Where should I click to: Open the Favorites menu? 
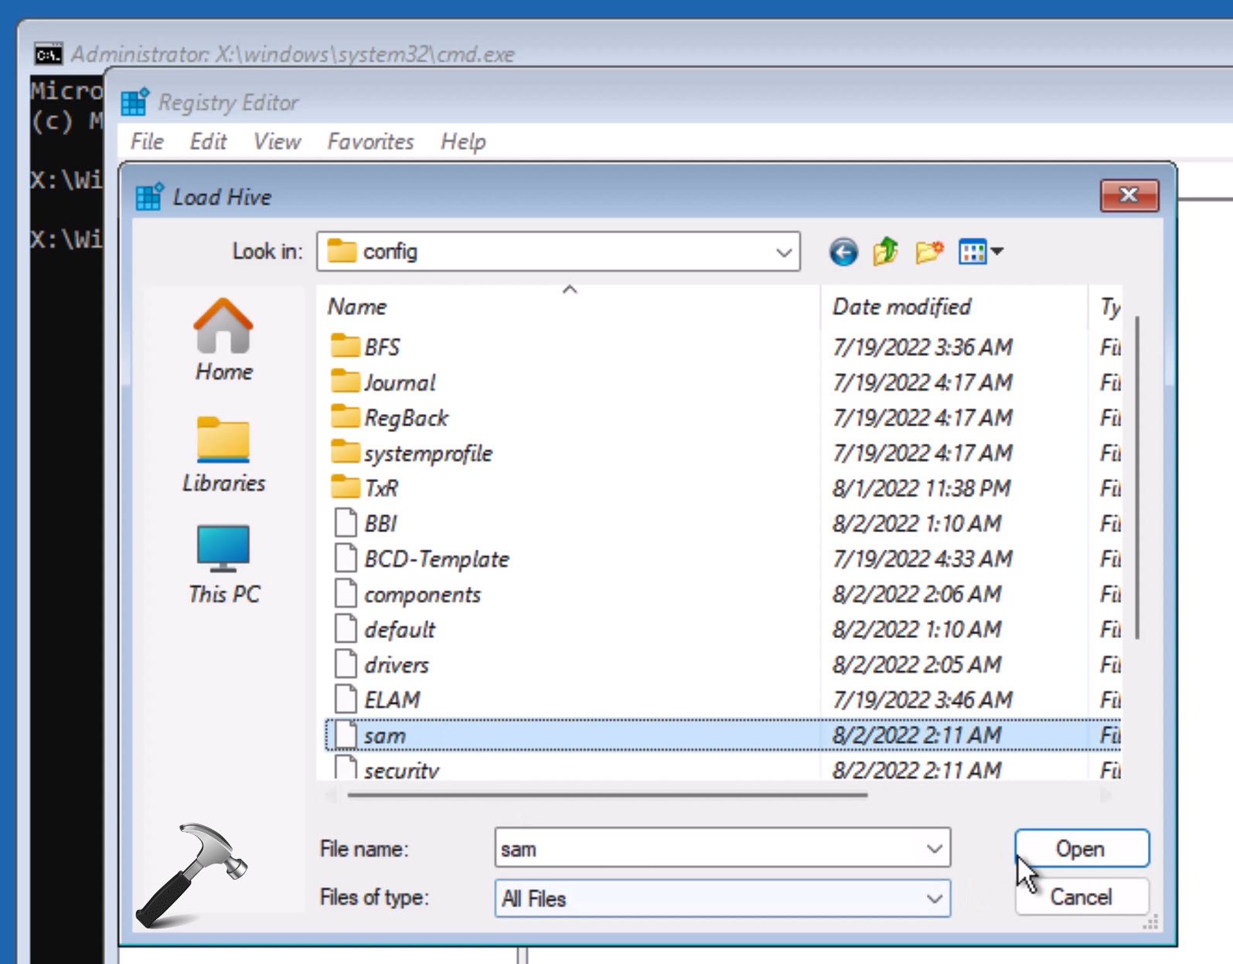coord(370,141)
